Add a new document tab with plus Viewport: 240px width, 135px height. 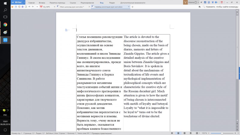(x=133, y=7)
